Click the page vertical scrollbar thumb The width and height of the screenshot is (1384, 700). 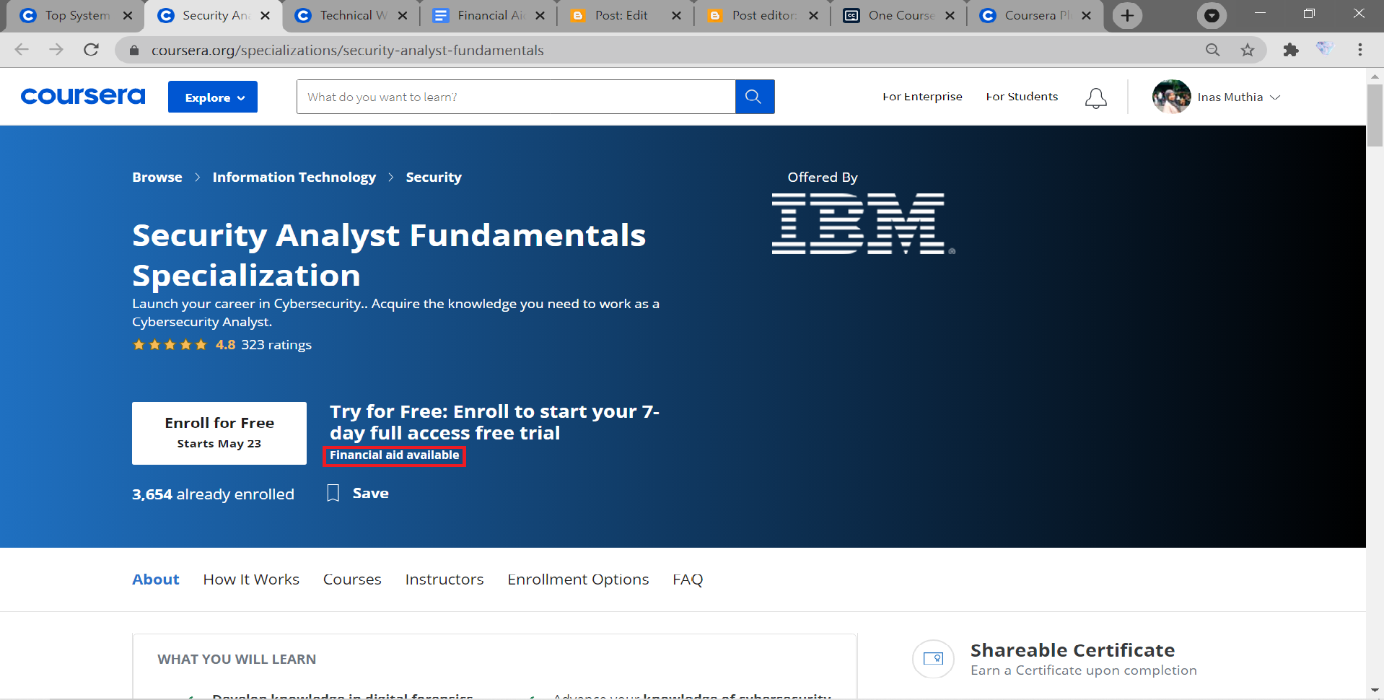tap(1375, 115)
